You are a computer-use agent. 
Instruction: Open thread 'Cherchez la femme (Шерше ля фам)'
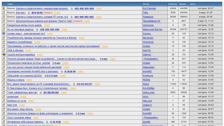click(40, 113)
